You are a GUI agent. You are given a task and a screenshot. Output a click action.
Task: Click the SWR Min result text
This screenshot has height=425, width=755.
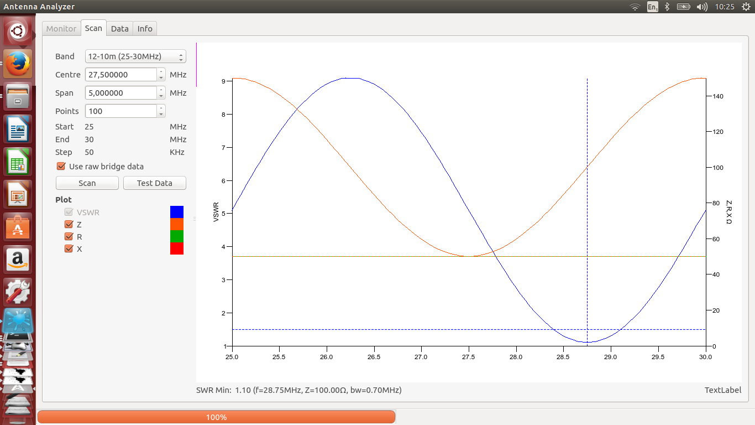[x=299, y=390]
